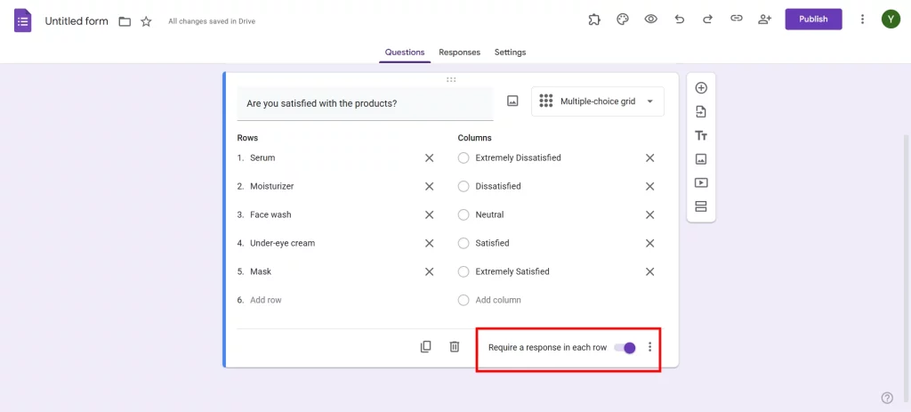911x412 pixels.
Task: Remove the Face wash row
Action: click(430, 214)
